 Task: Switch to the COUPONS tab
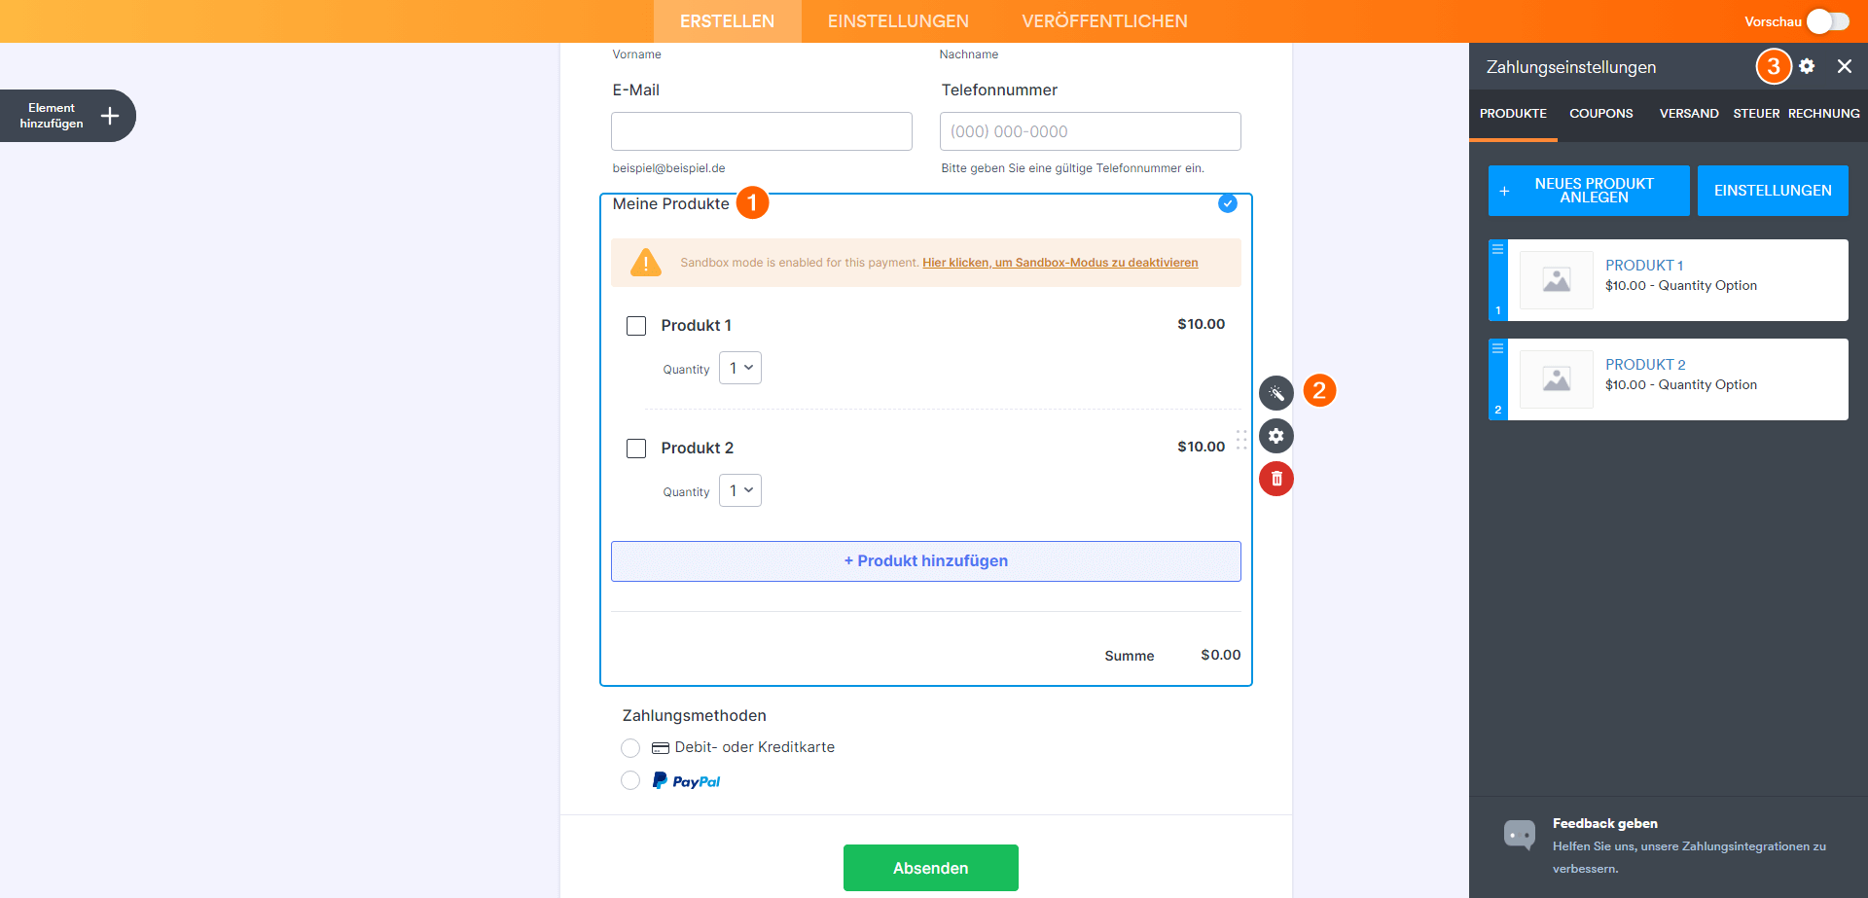(x=1600, y=114)
